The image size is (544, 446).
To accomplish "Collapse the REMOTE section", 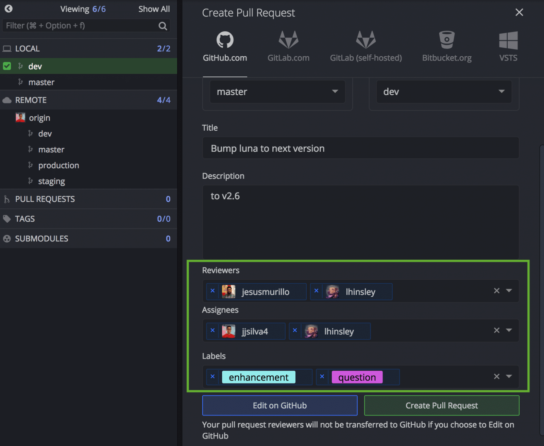I will point(31,100).
